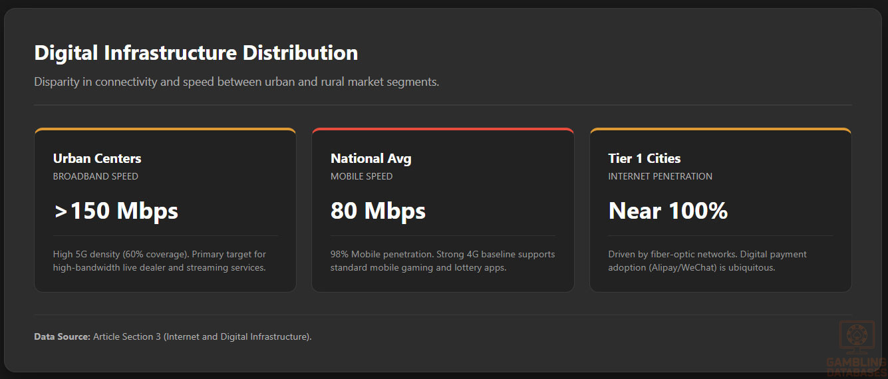Select the National Avg card heading

[x=370, y=158]
